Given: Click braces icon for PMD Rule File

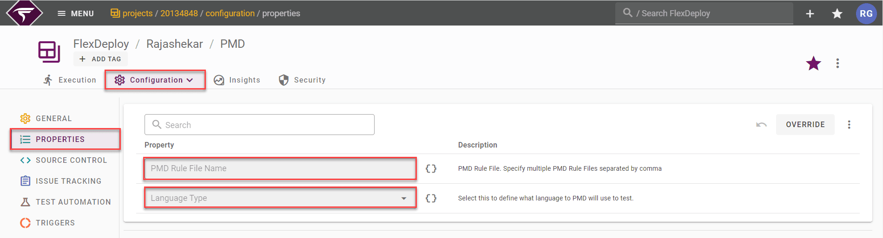Looking at the screenshot, I should (x=431, y=168).
